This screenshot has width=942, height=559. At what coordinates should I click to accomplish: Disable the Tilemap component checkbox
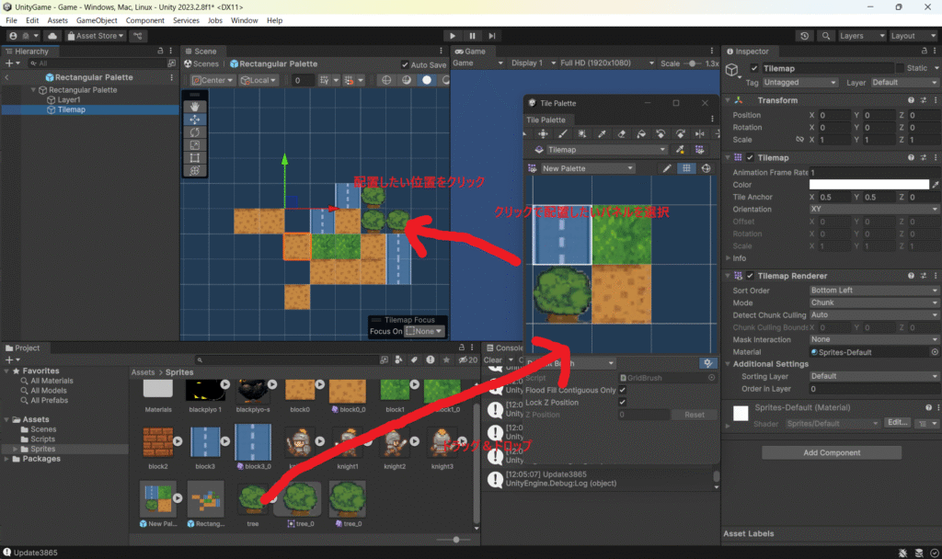pos(750,158)
